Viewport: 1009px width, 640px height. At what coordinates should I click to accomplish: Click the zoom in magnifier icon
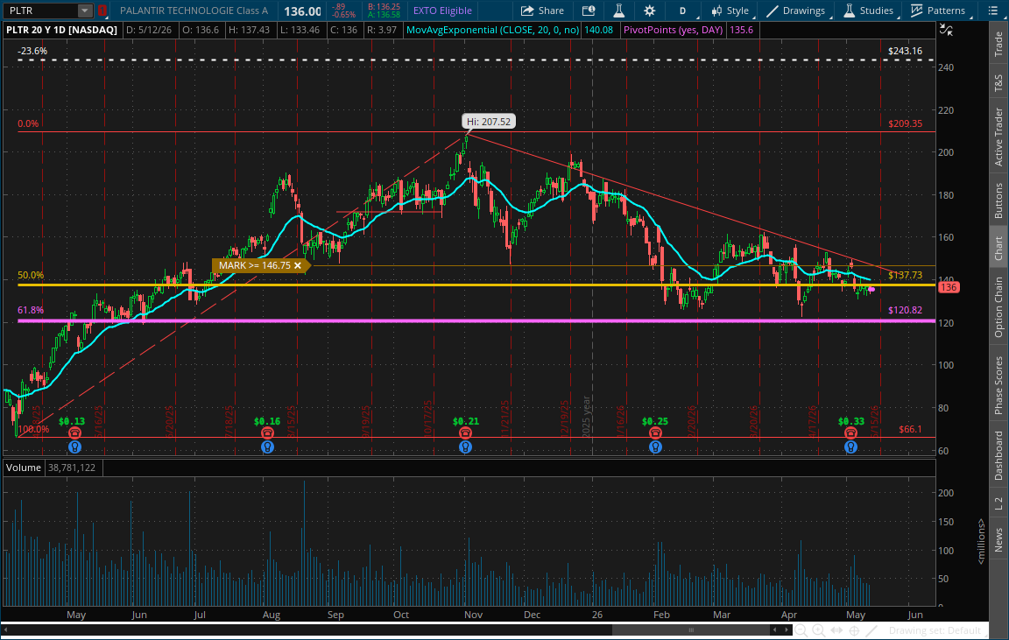[819, 631]
